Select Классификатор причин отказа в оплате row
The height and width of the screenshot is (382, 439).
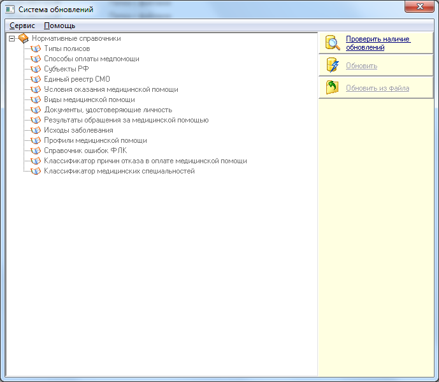coord(145,161)
